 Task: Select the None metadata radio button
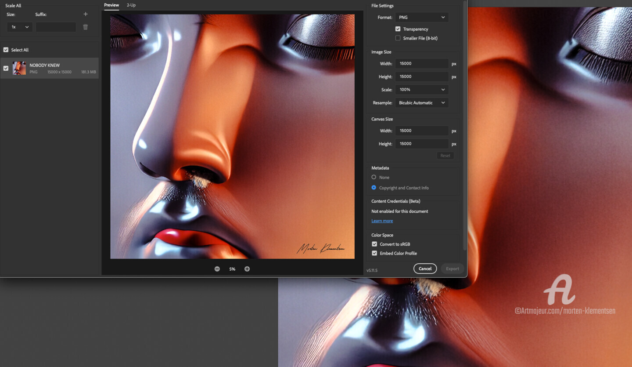tap(374, 177)
